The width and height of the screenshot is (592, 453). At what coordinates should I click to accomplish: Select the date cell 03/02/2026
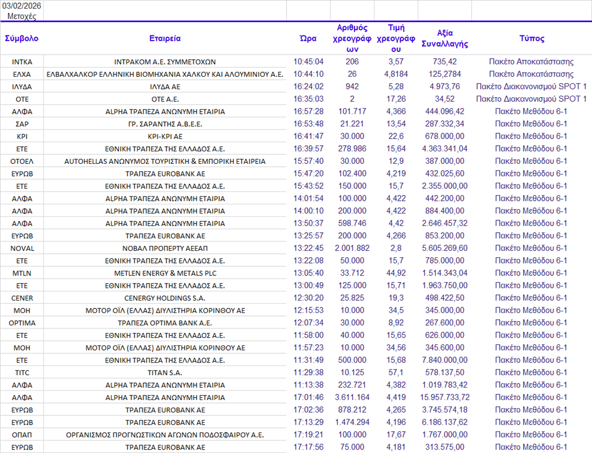click(x=22, y=6)
